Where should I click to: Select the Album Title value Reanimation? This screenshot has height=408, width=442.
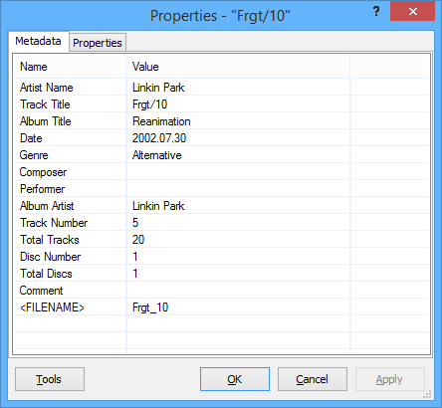tap(161, 121)
